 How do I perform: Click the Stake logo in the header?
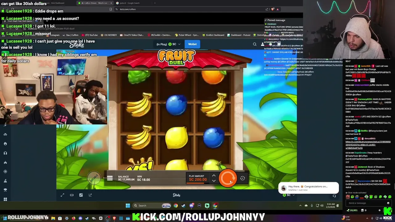pyautogui.click(x=77, y=45)
